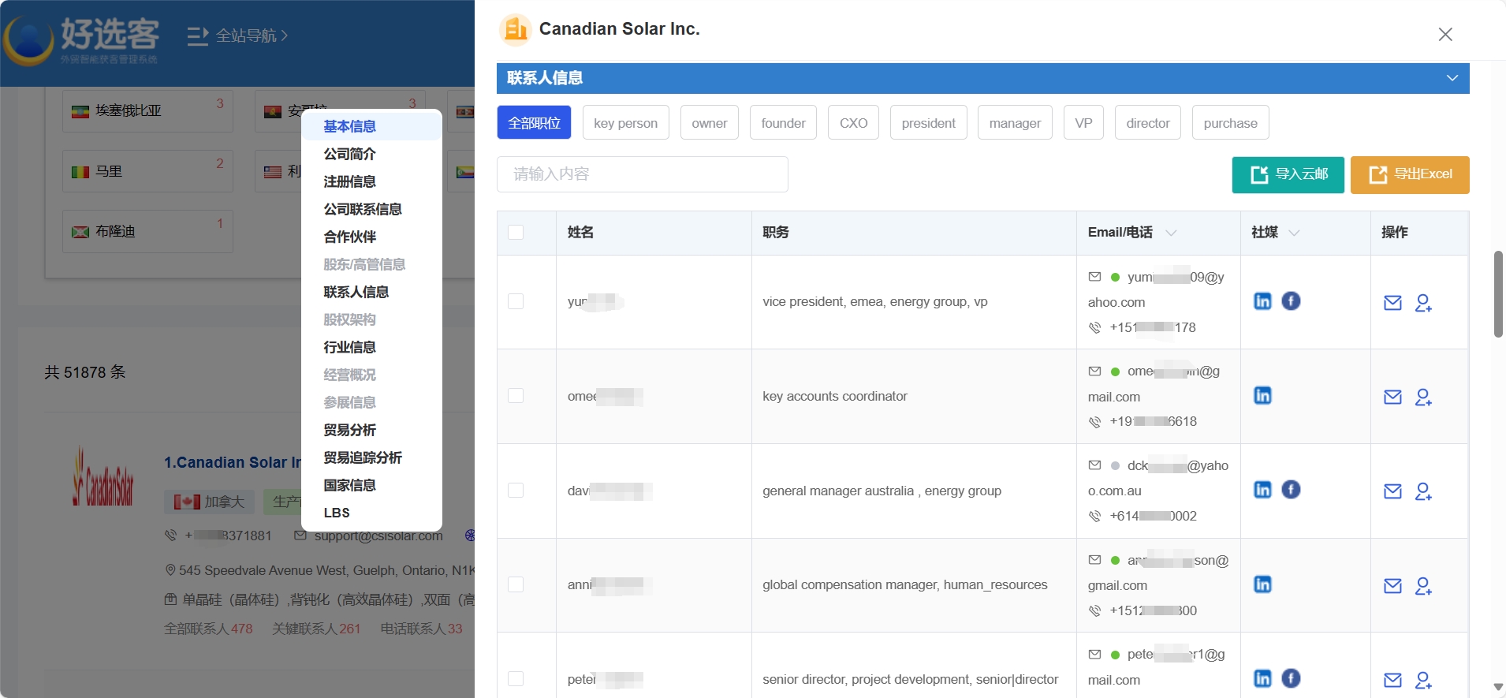This screenshot has width=1506, height=698.
Task: Add general manager australia as contact
Action: tap(1423, 491)
